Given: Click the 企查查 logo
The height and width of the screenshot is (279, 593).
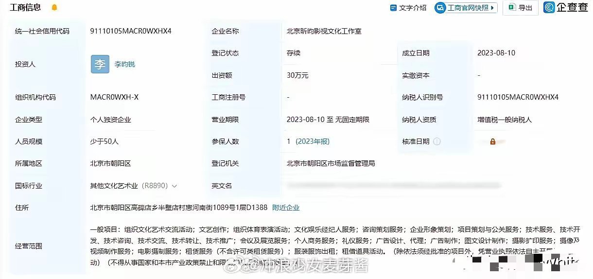Looking at the screenshot, I should click(x=566, y=7).
